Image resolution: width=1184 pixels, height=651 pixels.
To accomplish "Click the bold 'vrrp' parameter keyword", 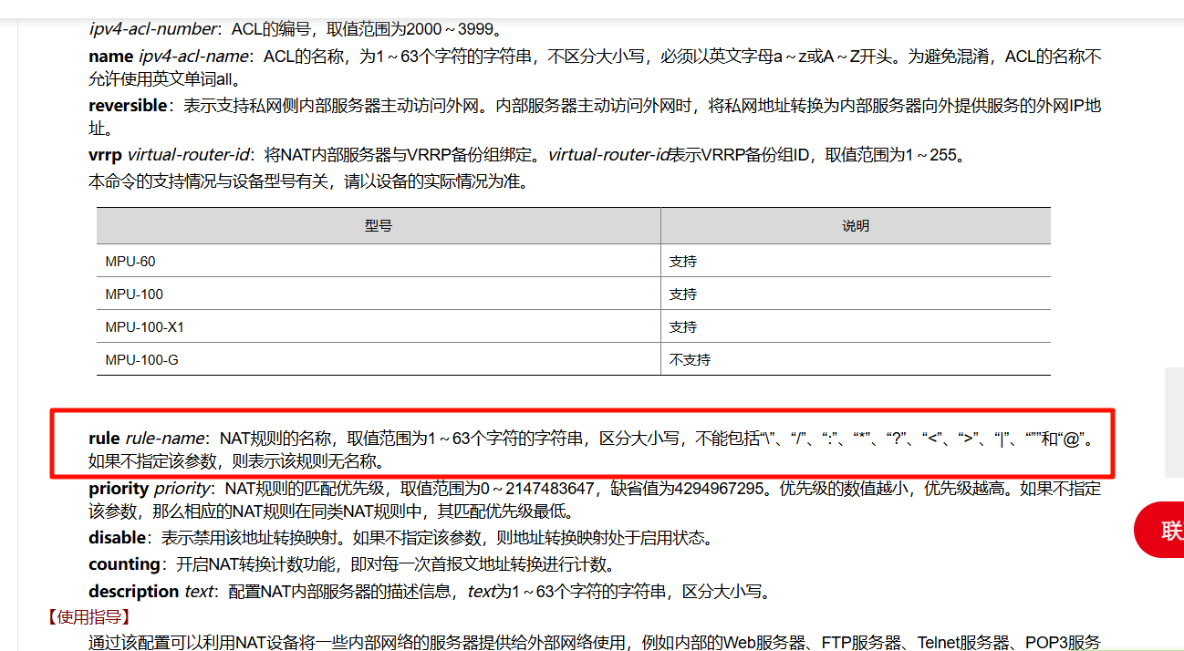I will pos(105,155).
